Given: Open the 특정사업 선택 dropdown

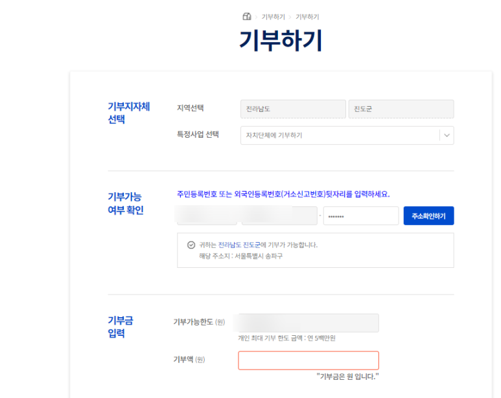Looking at the screenshot, I should point(347,135).
